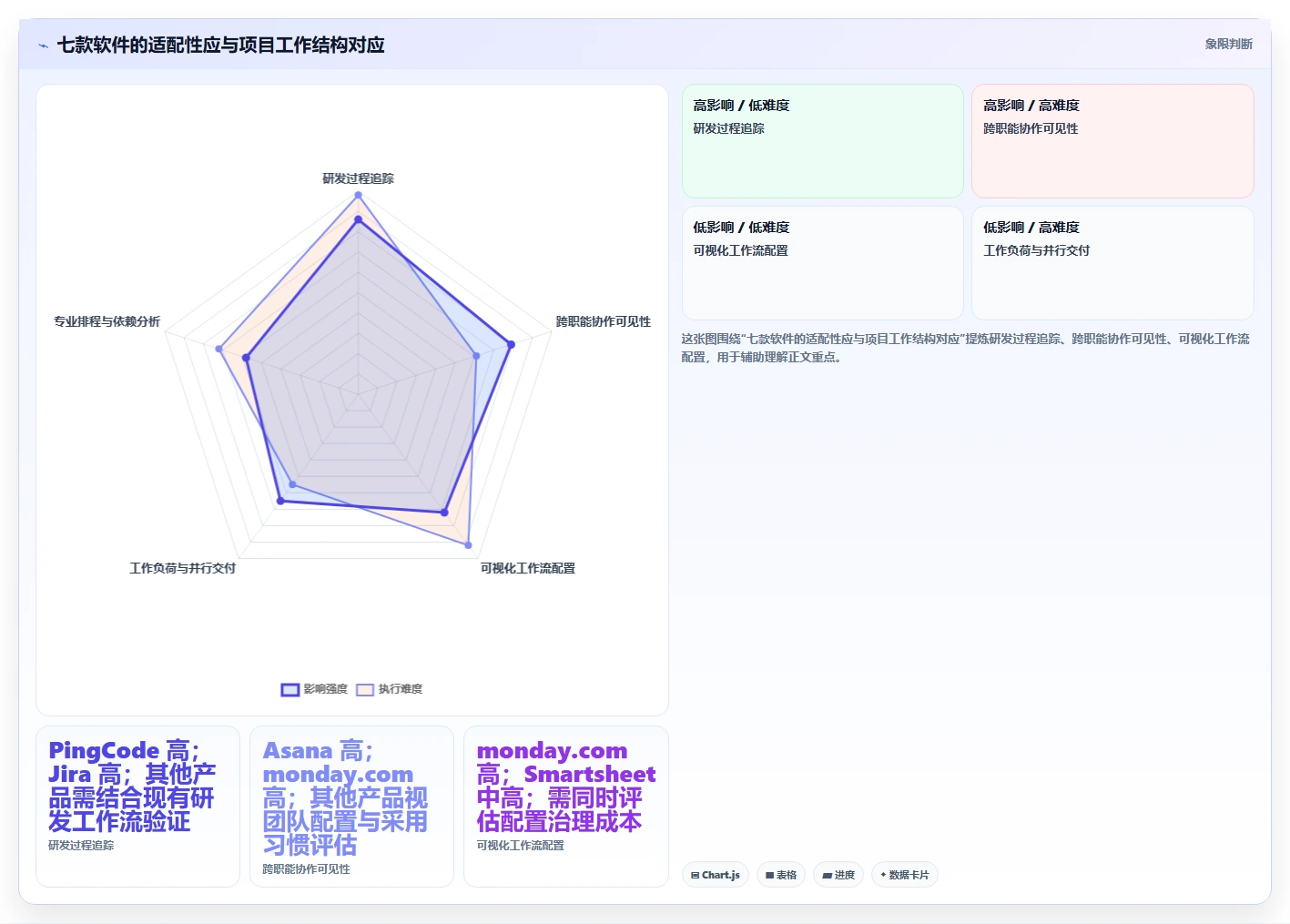
Task: Click the header icon beside the title
Action: point(43,46)
